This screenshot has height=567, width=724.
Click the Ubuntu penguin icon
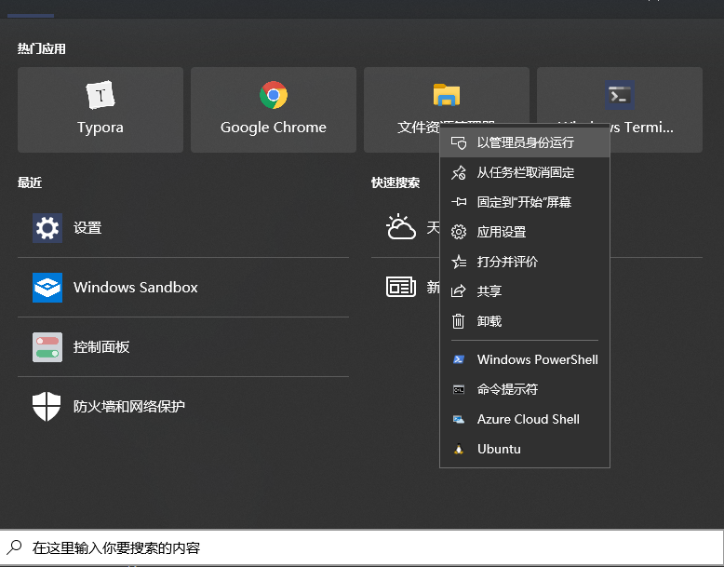459,449
